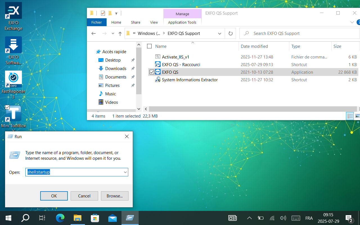Viewport: 360px width, 225px height.
Task: Show hidden tray icons chevron
Action: [x=249, y=218]
